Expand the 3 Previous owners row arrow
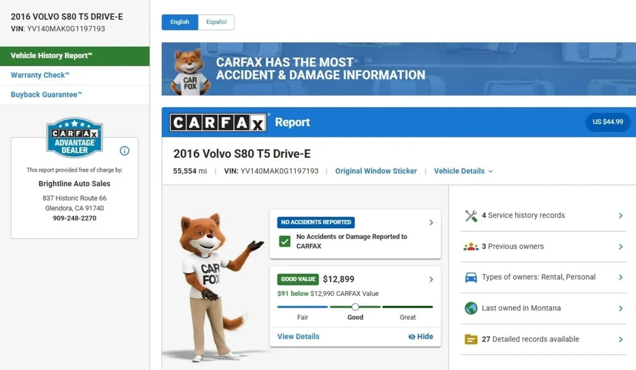636x370 pixels. 621,247
